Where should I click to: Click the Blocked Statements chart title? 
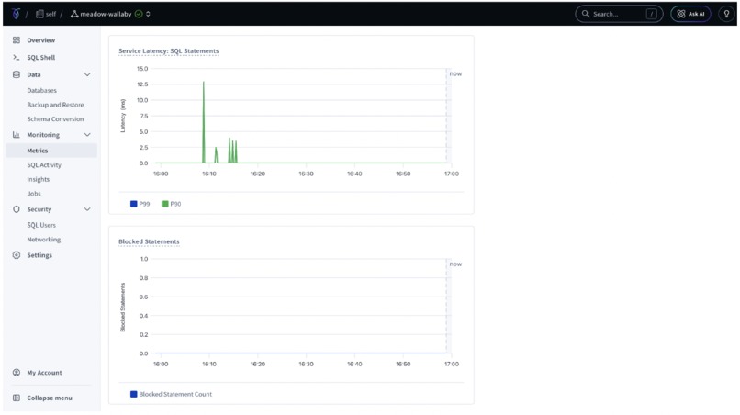click(149, 241)
